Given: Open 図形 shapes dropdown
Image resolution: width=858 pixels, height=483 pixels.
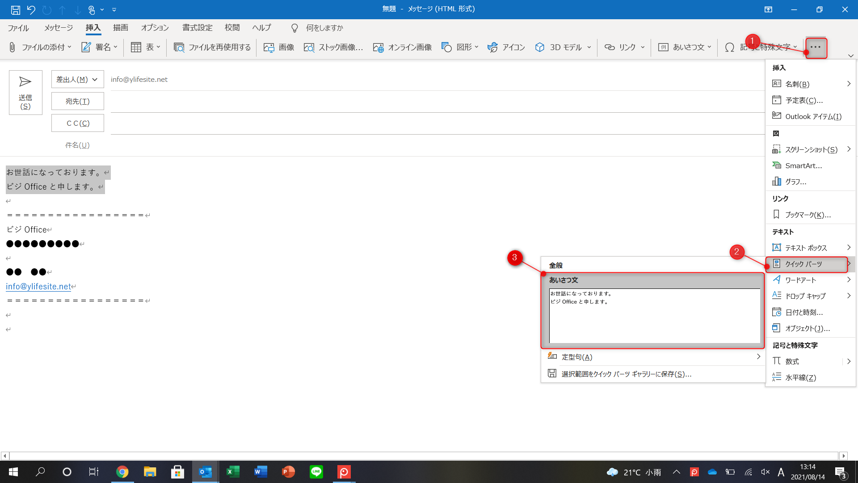Looking at the screenshot, I should [x=460, y=47].
